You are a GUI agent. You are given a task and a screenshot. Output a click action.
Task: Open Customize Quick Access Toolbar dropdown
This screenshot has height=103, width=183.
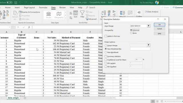[31, 3]
